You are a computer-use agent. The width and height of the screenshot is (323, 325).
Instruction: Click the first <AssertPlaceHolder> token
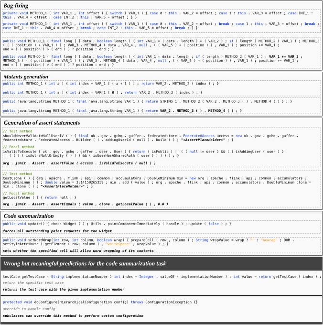click(x=203, y=140)
